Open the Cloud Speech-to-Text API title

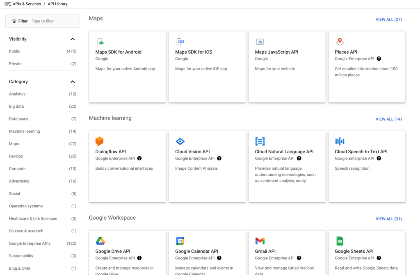point(361,152)
